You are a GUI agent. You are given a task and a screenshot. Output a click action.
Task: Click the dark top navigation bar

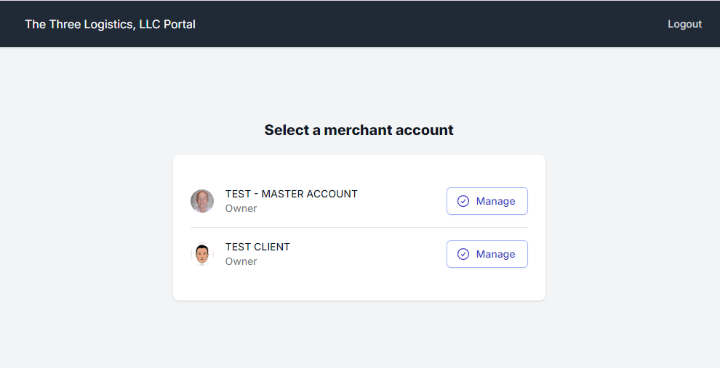436,24
